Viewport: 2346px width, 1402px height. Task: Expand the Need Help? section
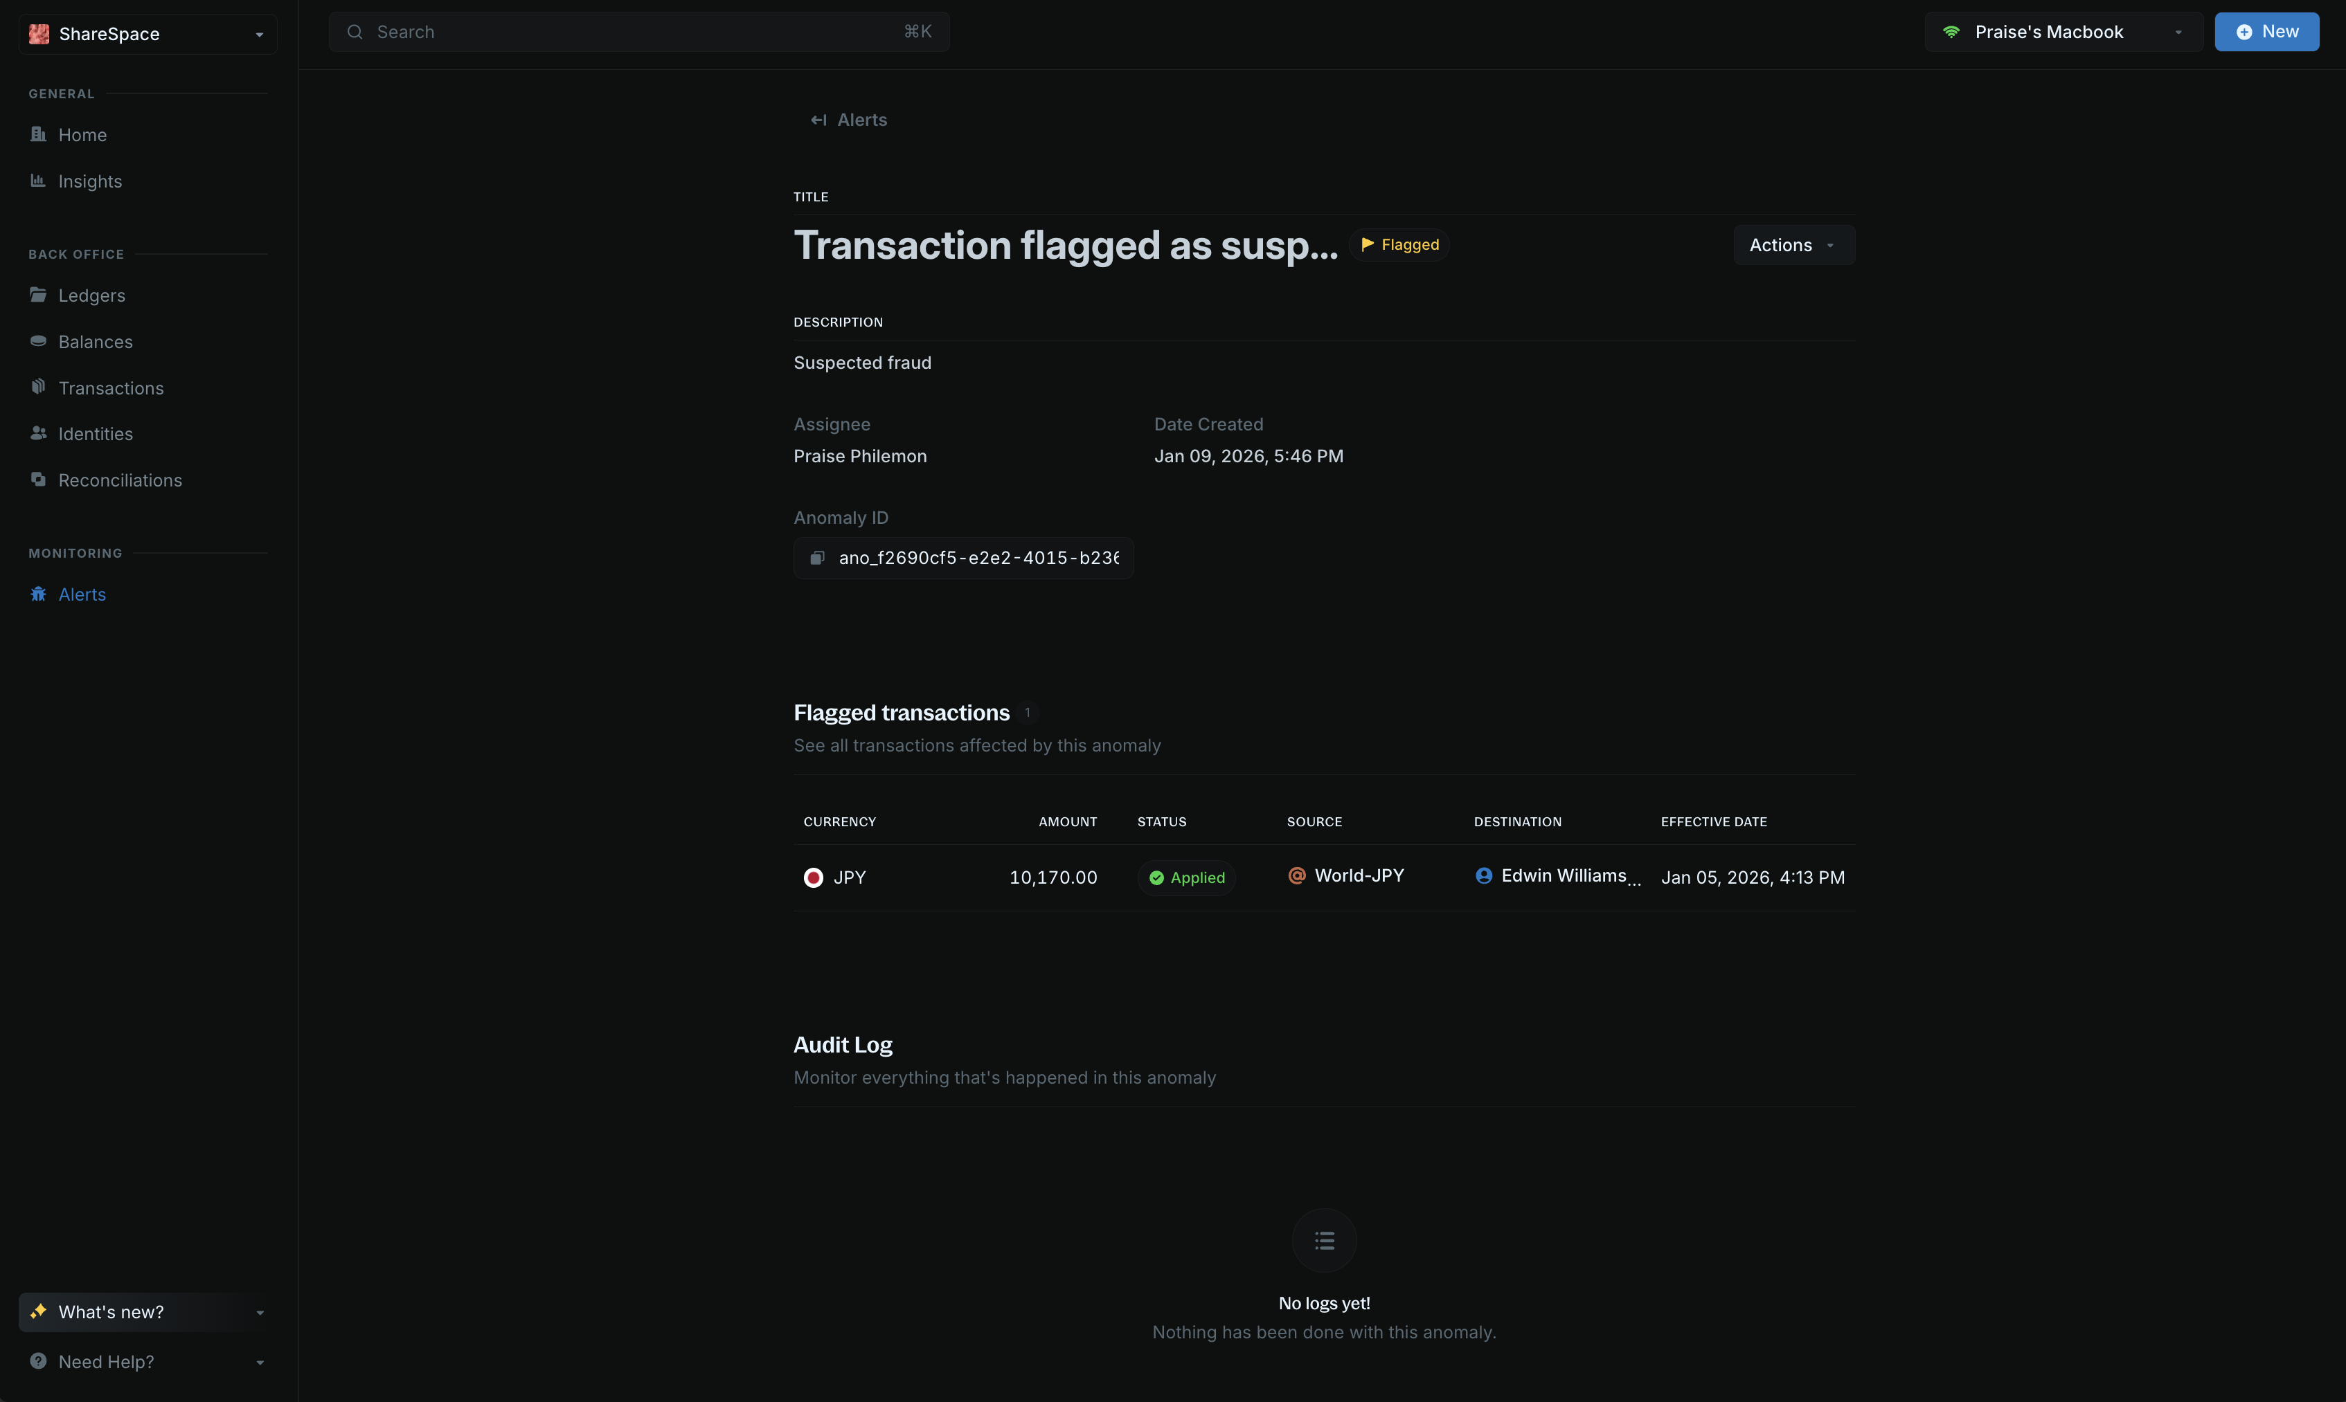pos(259,1361)
